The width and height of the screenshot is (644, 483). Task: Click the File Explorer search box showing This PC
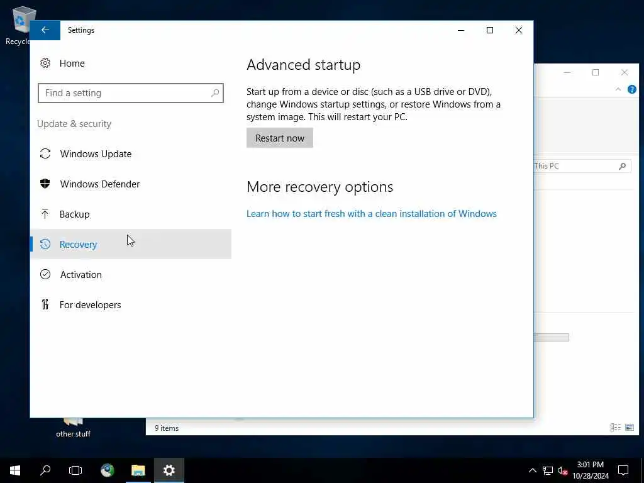(582, 166)
